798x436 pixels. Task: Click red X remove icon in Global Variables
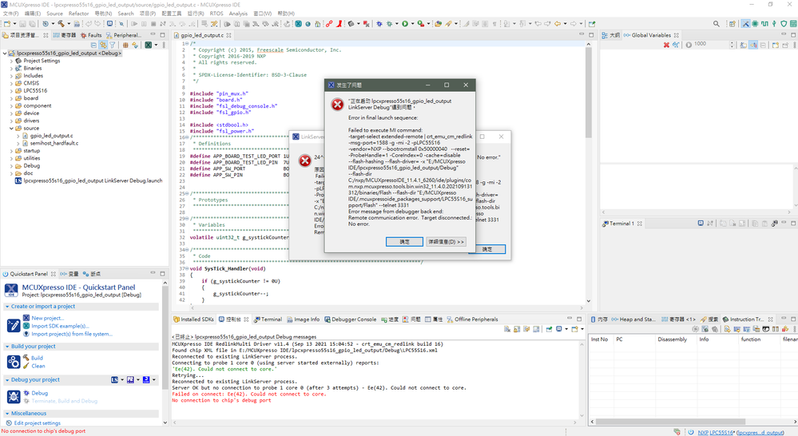666,45
